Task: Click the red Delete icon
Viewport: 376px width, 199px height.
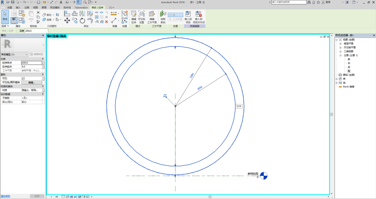Action: pyautogui.click(x=107, y=22)
